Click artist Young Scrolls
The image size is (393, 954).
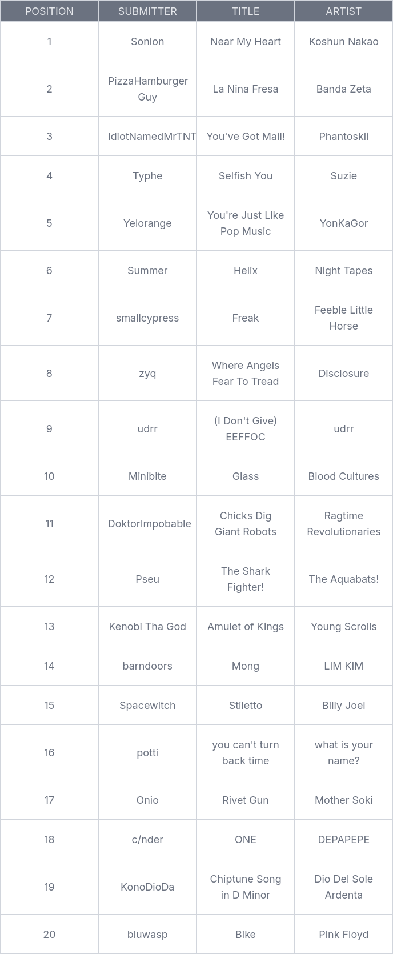pos(343,626)
